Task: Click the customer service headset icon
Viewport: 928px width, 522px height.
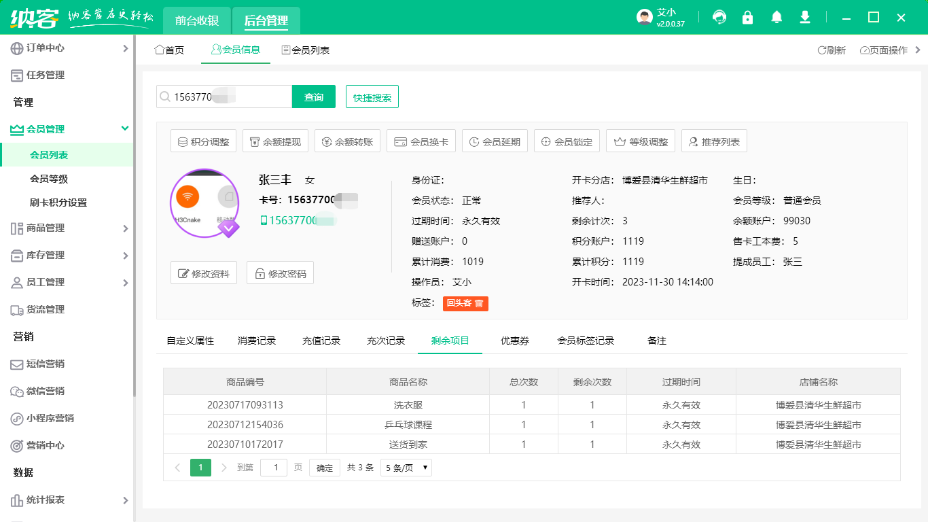Action: tap(719, 18)
